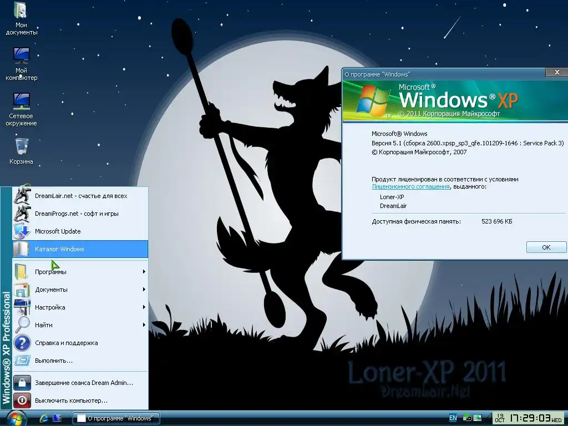Click the Show Desktop quick launch icon

click(57, 418)
